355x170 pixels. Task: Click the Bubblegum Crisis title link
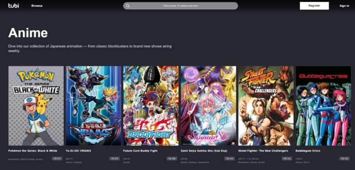click(308, 151)
